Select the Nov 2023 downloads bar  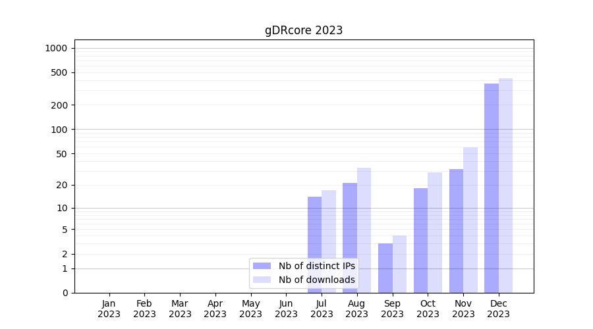tap(470, 220)
